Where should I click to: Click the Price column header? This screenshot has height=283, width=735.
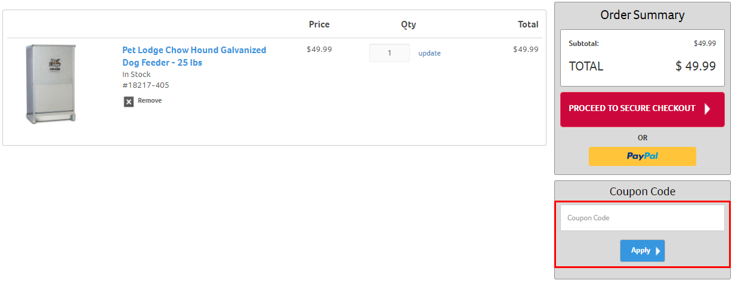tap(319, 24)
